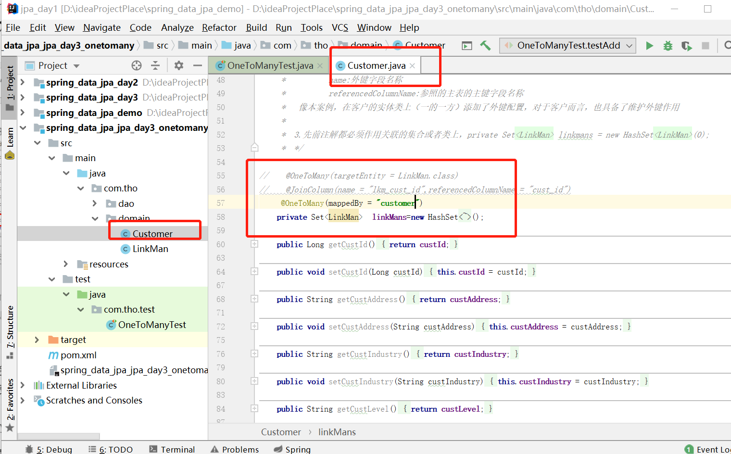Expand spring_data_jpa_demo project node
The height and width of the screenshot is (454, 731).
23,113
